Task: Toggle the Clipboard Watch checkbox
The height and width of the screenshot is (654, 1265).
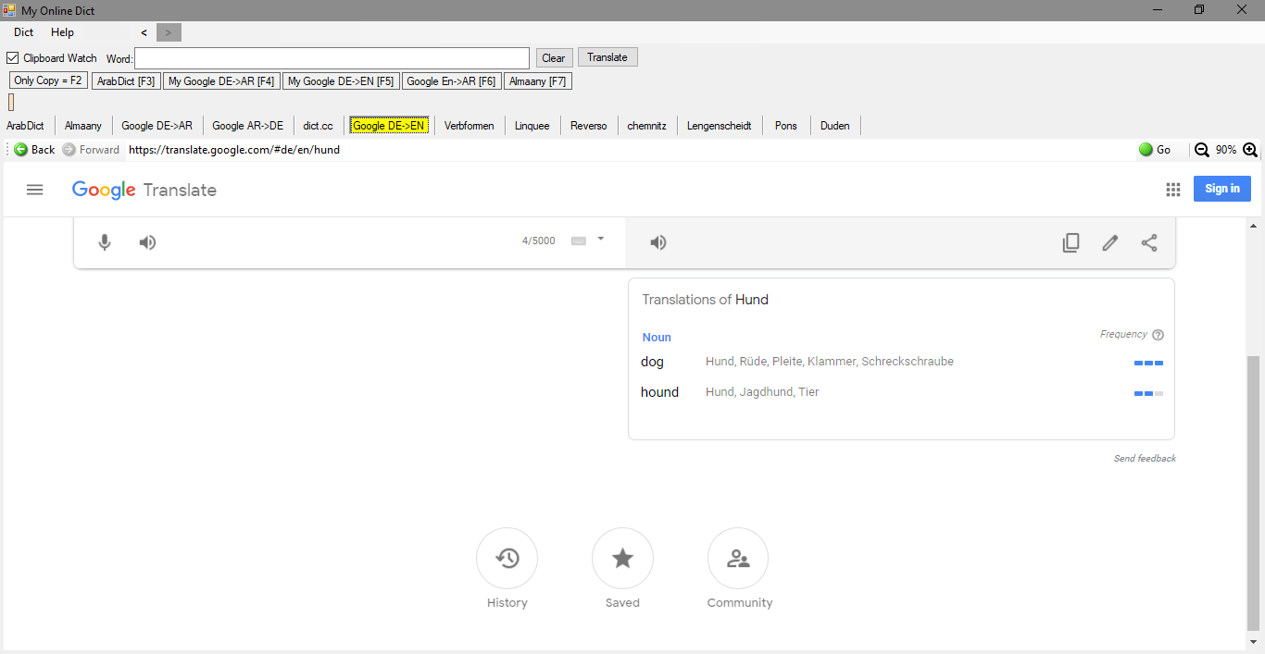Action: pyautogui.click(x=13, y=57)
